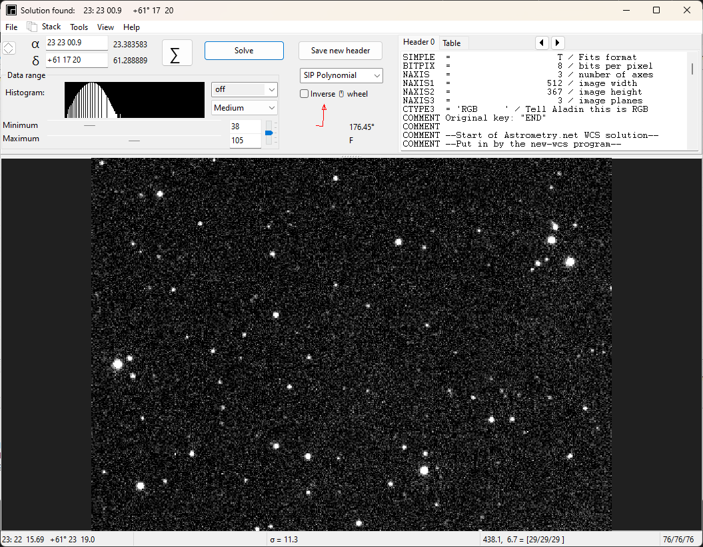Open the Medium stretch dropdown
The image size is (703, 547).
pyautogui.click(x=244, y=107)
